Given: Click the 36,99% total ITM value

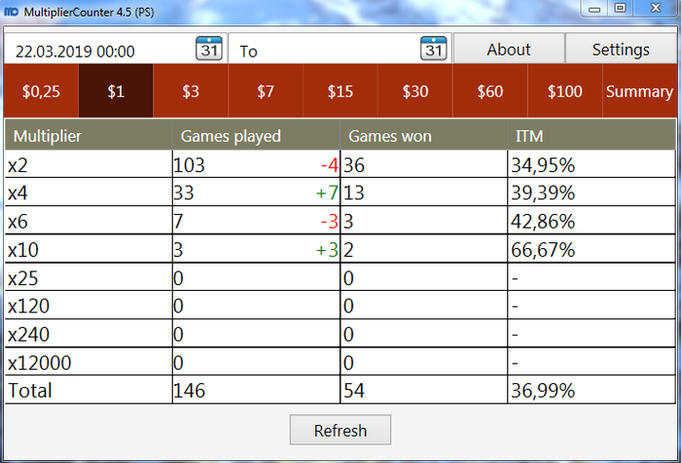Looking at the screenshot, I should [x=543, y=390].
